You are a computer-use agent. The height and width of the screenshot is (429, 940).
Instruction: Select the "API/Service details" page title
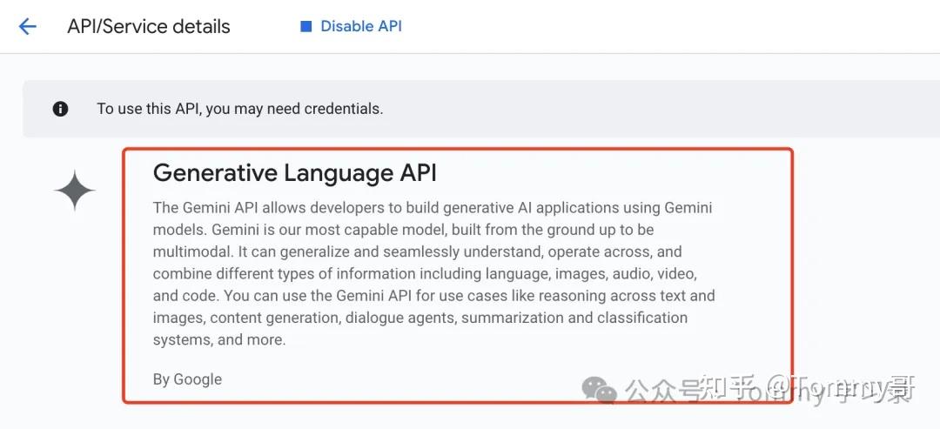pyautogui.click(x=149, y=26)
